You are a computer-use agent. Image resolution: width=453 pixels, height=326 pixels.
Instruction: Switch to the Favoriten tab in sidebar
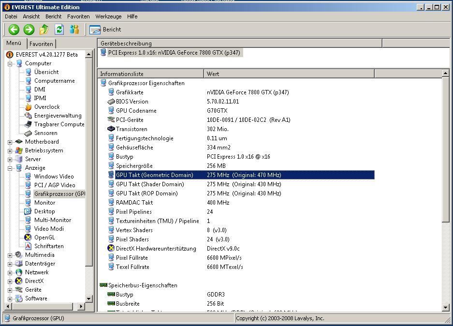[x=41, y=44]
